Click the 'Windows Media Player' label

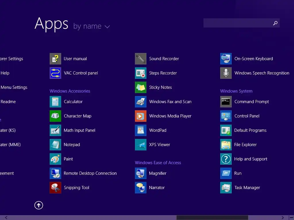170,116
